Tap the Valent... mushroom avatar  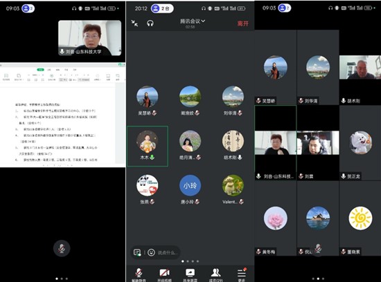[233, 185]
